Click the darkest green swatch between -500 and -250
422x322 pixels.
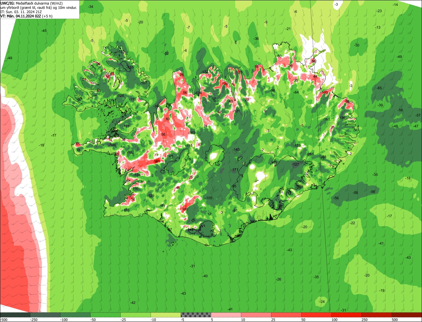15,314
